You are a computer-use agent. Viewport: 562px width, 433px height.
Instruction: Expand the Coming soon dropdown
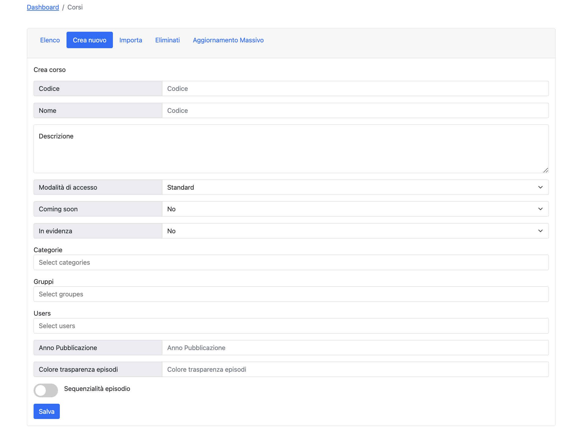pos(355,209)
